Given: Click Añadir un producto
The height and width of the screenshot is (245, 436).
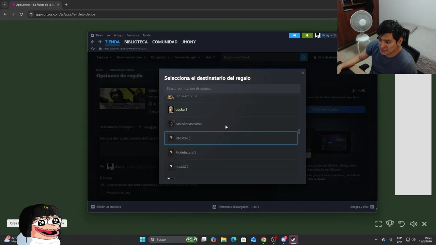Looking at the screenshot, I should 106,207.
